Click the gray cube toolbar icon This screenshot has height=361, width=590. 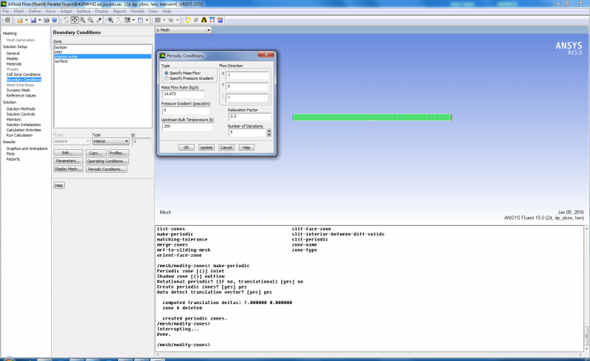171,20
